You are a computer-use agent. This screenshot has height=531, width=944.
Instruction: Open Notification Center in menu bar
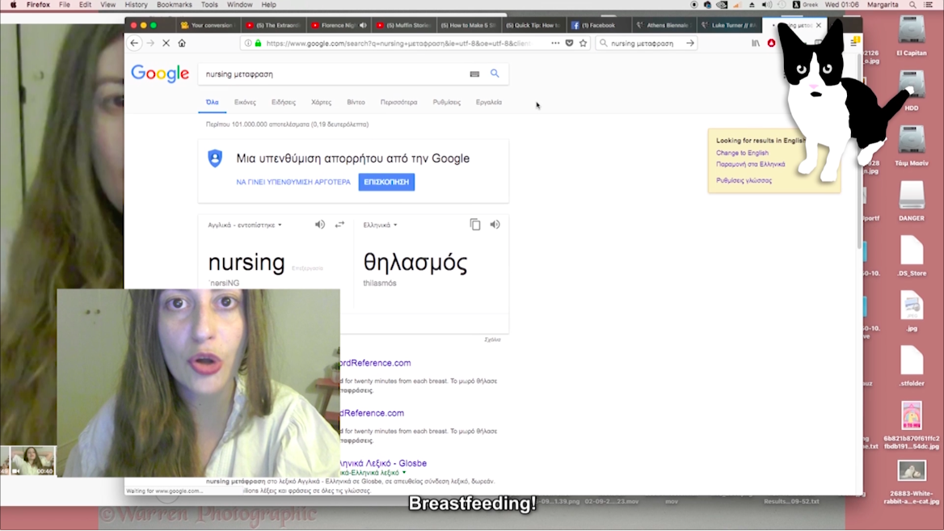(x=929, y=5)
